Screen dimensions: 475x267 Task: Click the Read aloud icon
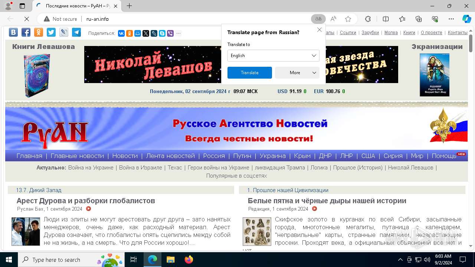click(x=333, y=19)
